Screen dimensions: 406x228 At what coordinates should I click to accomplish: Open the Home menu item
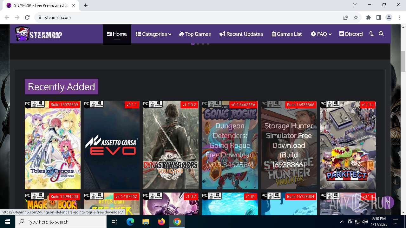[x=117, y=34]
